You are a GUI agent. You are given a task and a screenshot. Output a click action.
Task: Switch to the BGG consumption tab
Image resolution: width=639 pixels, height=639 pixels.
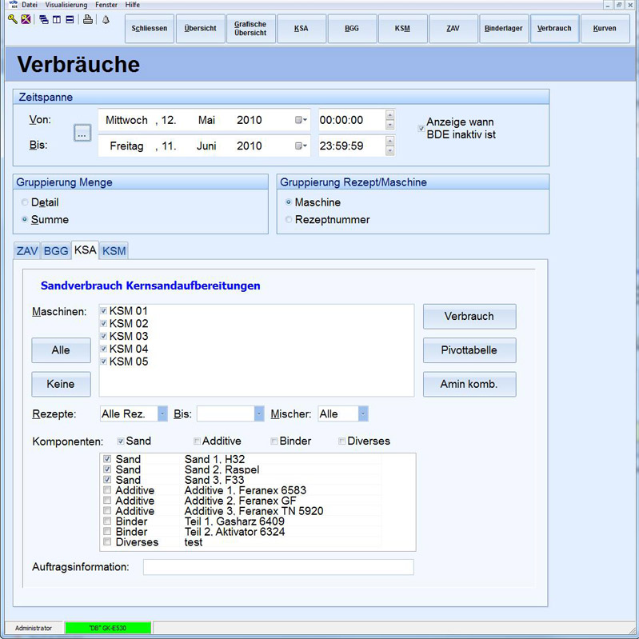click(56, 250)
